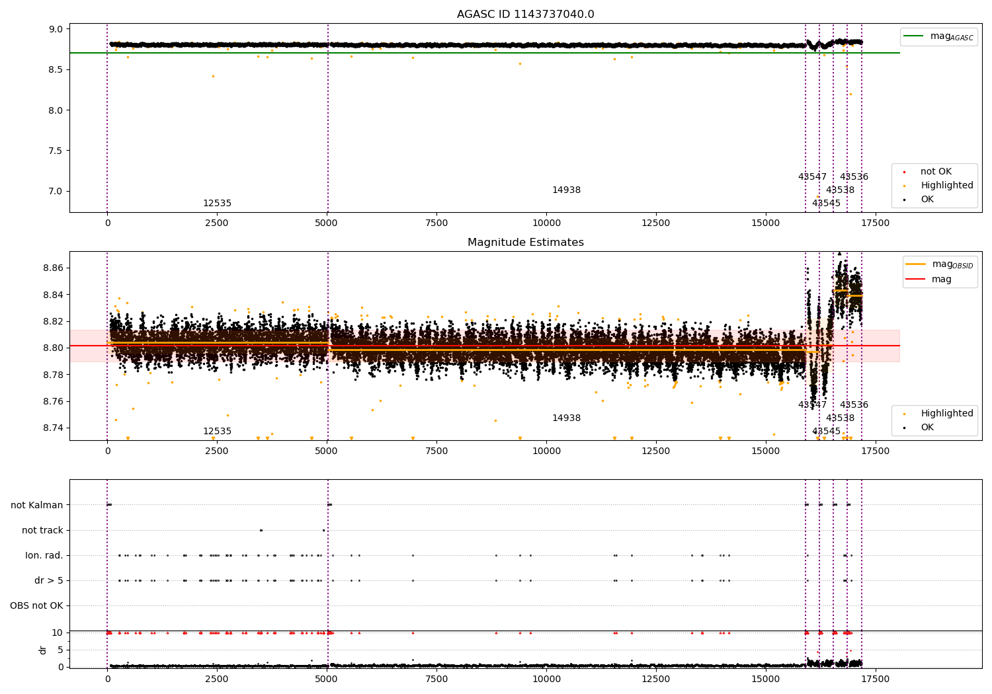Click y tick '8.74' on the middle plot
Viewport: 992px width, 694px height.
point(53,428)
